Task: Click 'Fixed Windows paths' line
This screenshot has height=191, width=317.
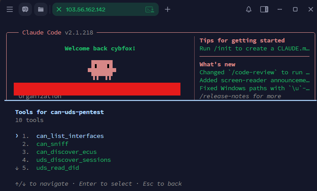Action: point(254,88)
